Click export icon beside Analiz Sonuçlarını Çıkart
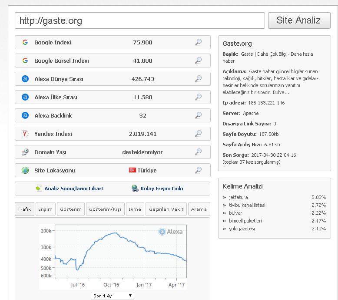 [x=39, y=189]
